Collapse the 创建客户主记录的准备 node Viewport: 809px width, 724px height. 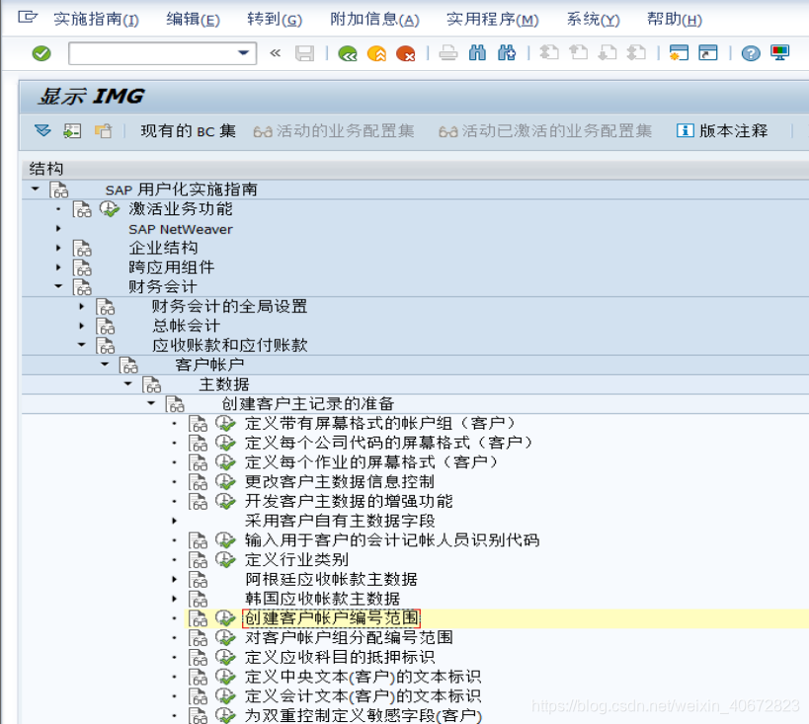[x=151, y=403]
